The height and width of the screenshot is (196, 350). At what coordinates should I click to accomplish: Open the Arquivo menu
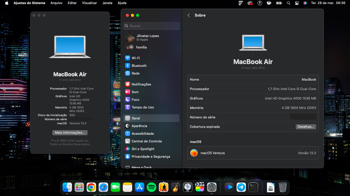56,3
